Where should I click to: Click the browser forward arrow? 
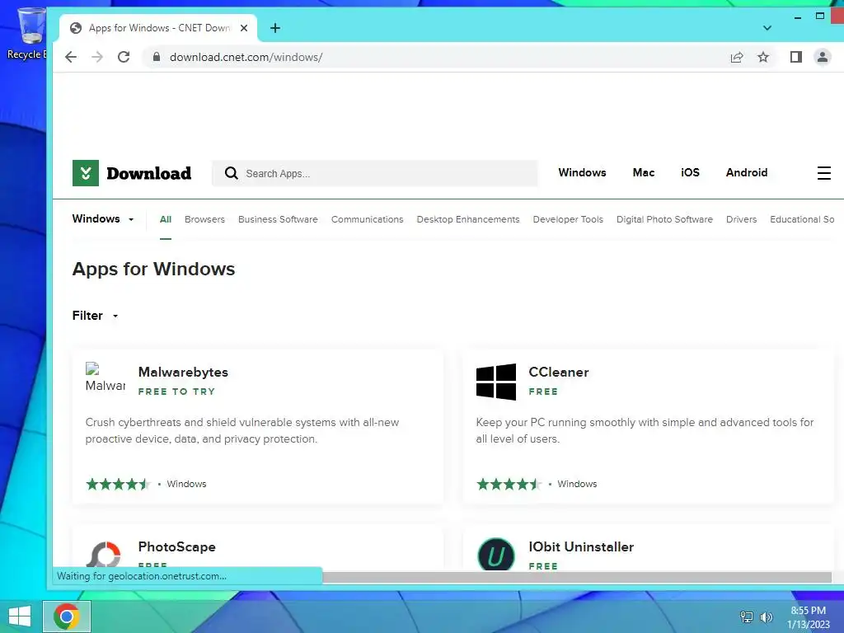pyautogui.click(x=97, y=57)
